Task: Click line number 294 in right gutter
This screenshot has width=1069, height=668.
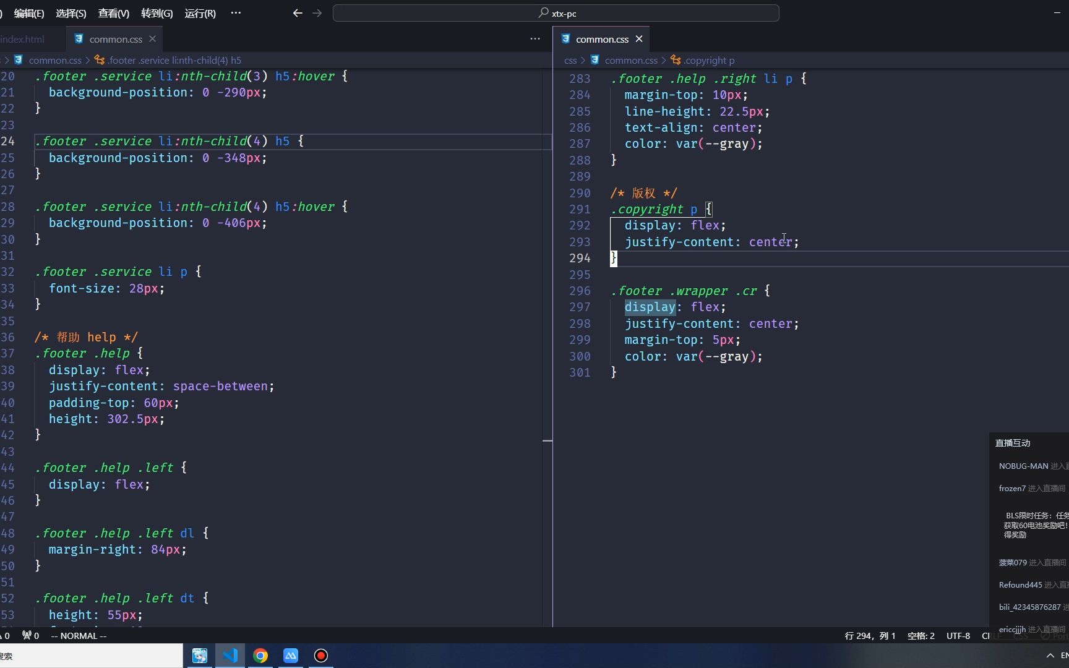Action: 580,258
